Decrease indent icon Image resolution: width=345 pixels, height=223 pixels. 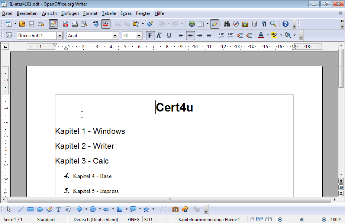point(240,35)
